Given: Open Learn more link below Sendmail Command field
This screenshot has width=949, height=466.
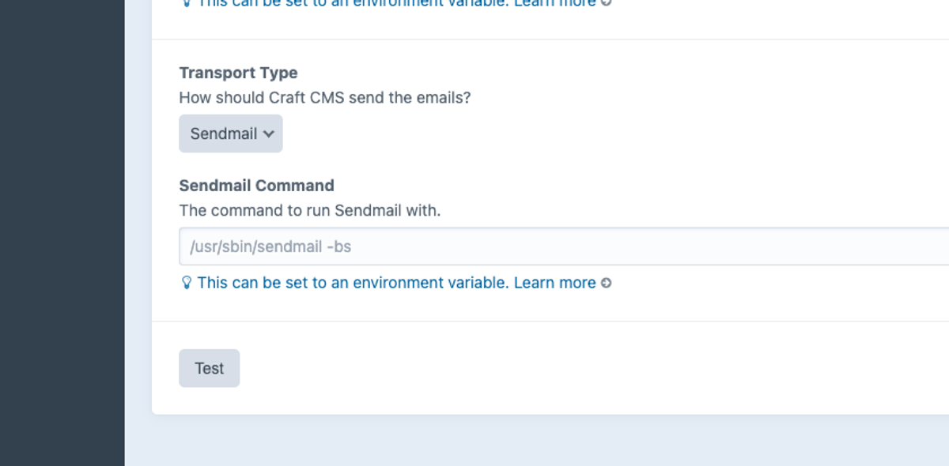Looking at the screenshot, I should pos(554,283).
